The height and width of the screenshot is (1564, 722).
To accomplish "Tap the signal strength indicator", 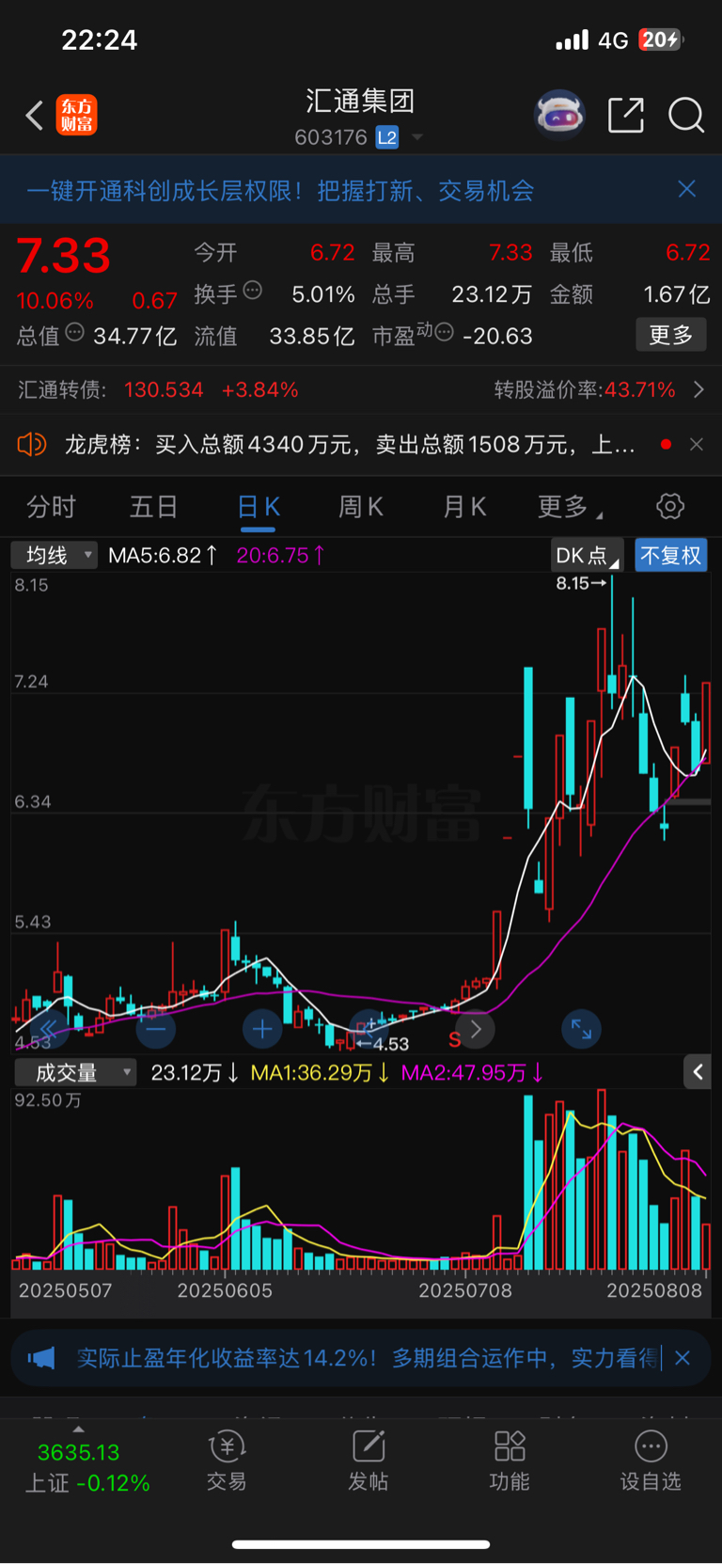I will tap(572, 39).
